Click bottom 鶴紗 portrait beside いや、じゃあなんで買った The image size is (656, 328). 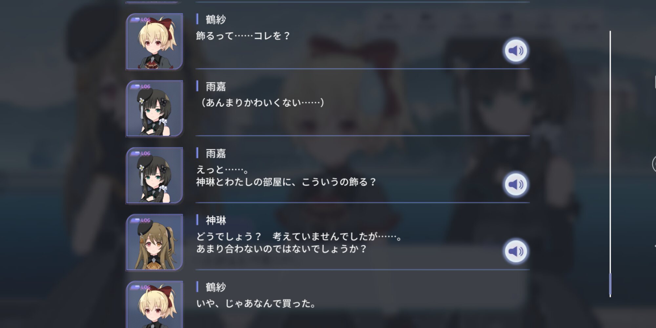point(154,304)
